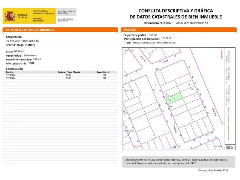The height and width of the screenshot is (180, 240).
Task: Select built area value "332 m2"
Action: click(x=37, y=59)
